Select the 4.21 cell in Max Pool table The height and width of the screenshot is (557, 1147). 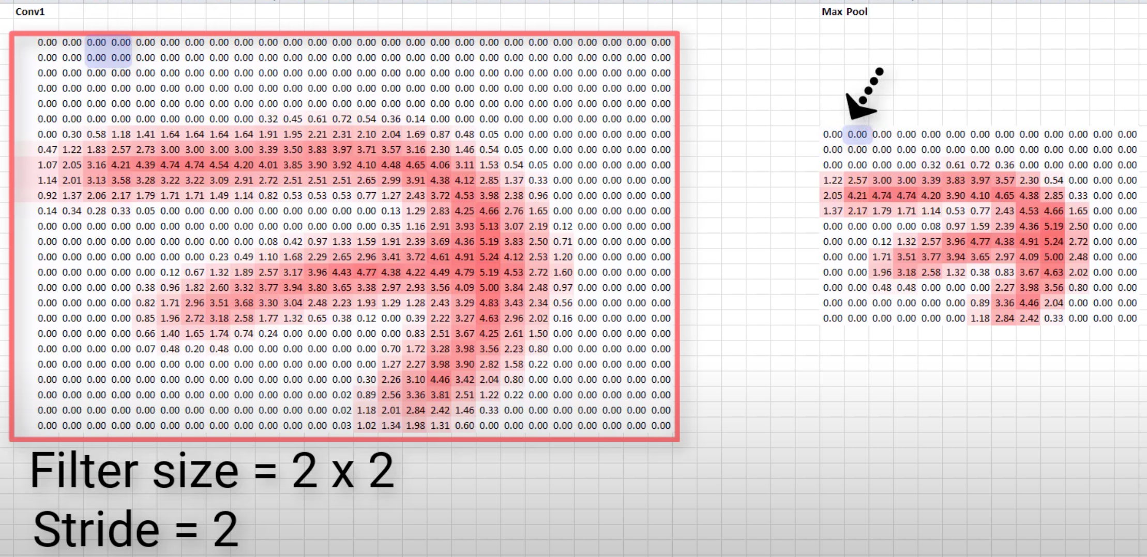click(857, 195)
